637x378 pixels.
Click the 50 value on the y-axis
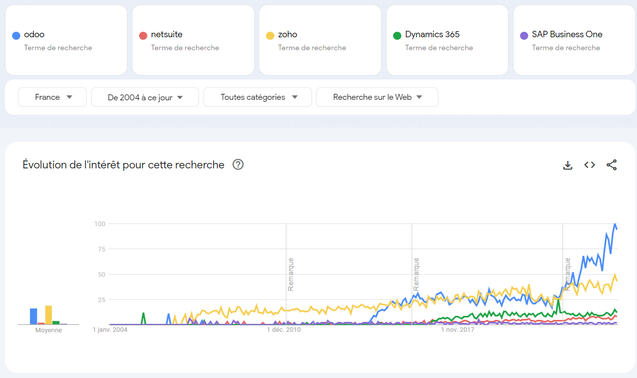(x=102, y=275)
